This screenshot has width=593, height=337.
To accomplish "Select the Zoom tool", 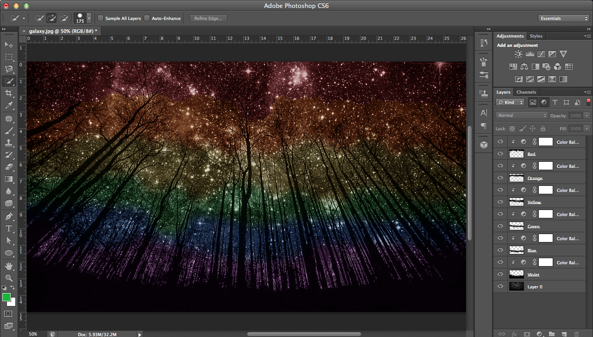I will click(x=9, y=278).
